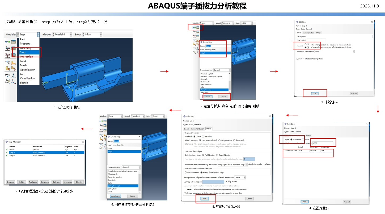Image resolution: width=385 pixels, height=214 pixels.
Task: Click Minimum increment size field 1E-010
Action: point(315,151)
